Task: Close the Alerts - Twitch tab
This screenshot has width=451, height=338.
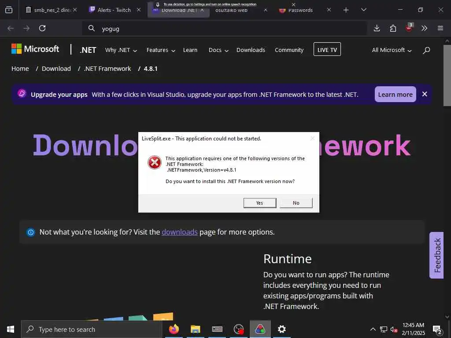Action: pyautogui.click(x=139, y=10)
